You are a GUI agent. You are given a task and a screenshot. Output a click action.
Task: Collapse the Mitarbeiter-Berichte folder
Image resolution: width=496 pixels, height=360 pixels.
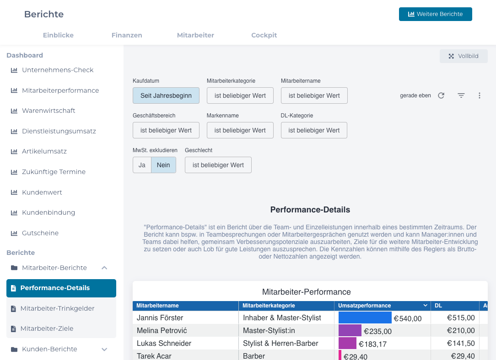[x=104, y=268]
